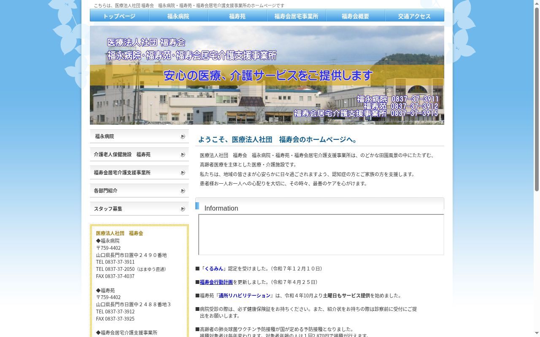
Task: Open the 福寿会概要 navigation tab
Action: click(356, 16)
